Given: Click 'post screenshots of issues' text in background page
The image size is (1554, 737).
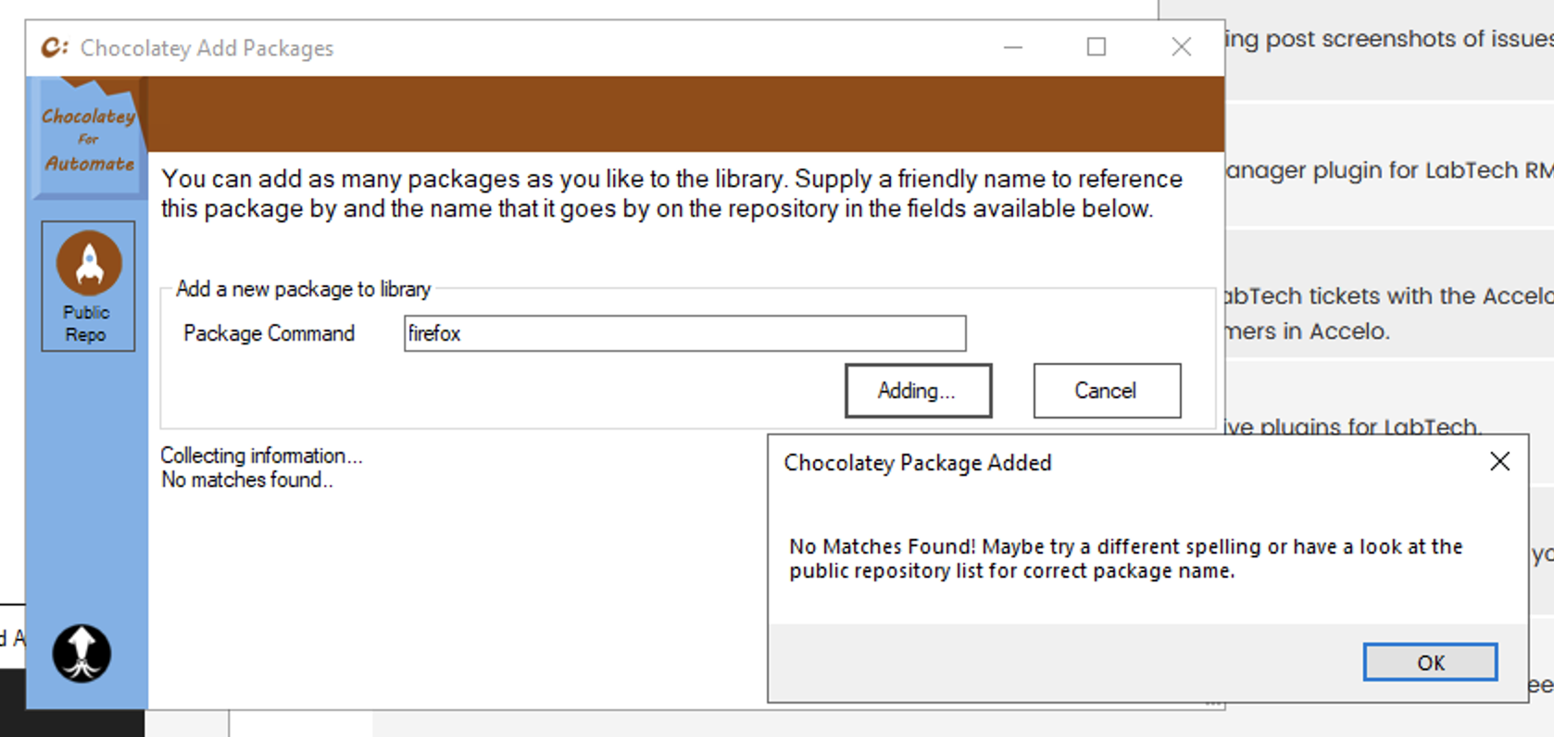Looking at the screenshot, I should click(1409, 39).
